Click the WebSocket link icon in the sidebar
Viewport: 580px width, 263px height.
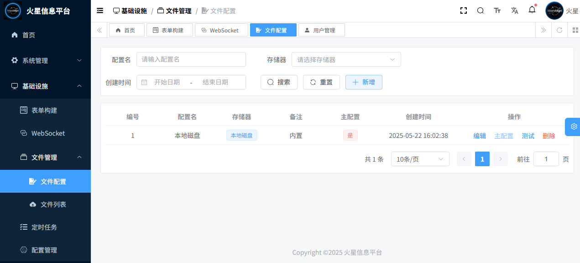coord(24,133)
